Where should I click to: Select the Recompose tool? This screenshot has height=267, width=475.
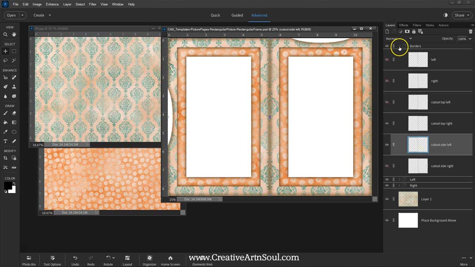(x=14, y=158)
